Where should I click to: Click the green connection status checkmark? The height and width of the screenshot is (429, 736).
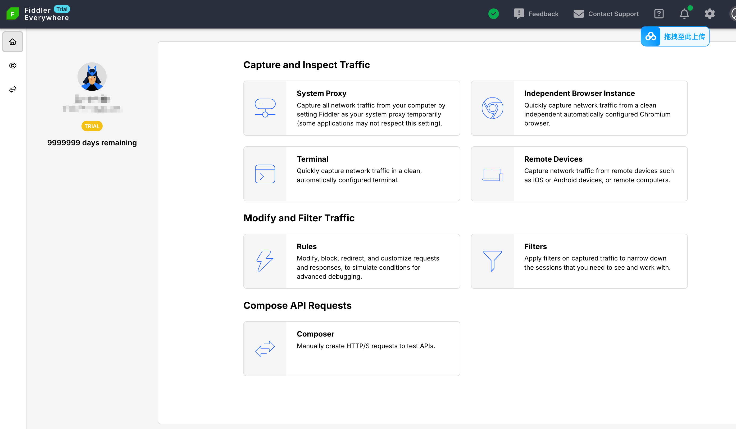tap(493, 14)
